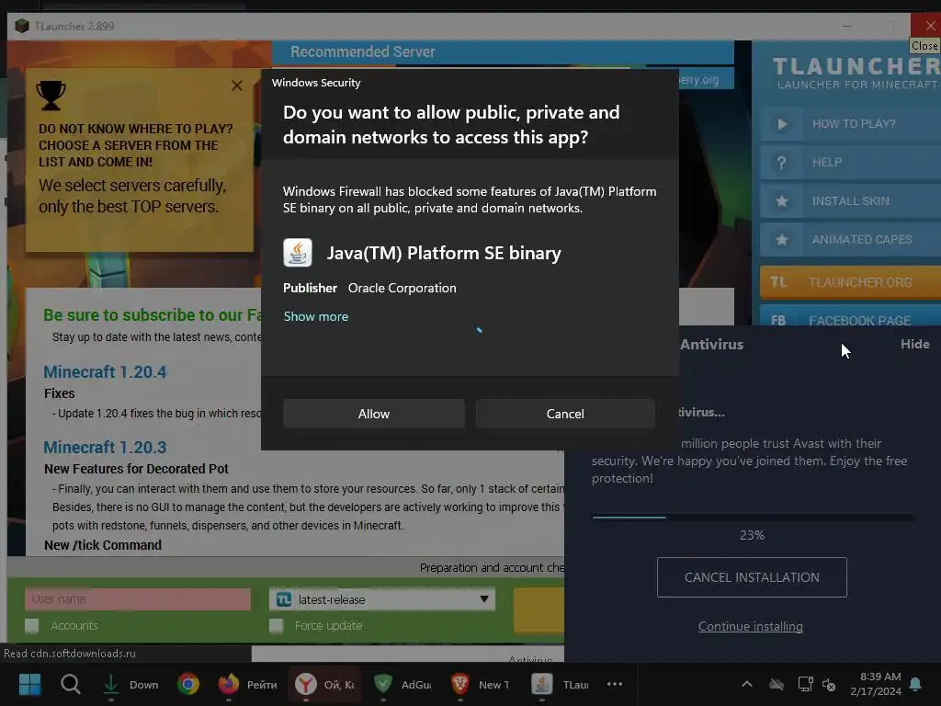This screenshot has height=706, width=941.
Task: Cancel the Windows Security prompt
Action: [565, 414]
